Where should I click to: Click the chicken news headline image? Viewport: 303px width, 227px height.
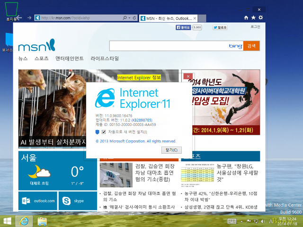52,109
